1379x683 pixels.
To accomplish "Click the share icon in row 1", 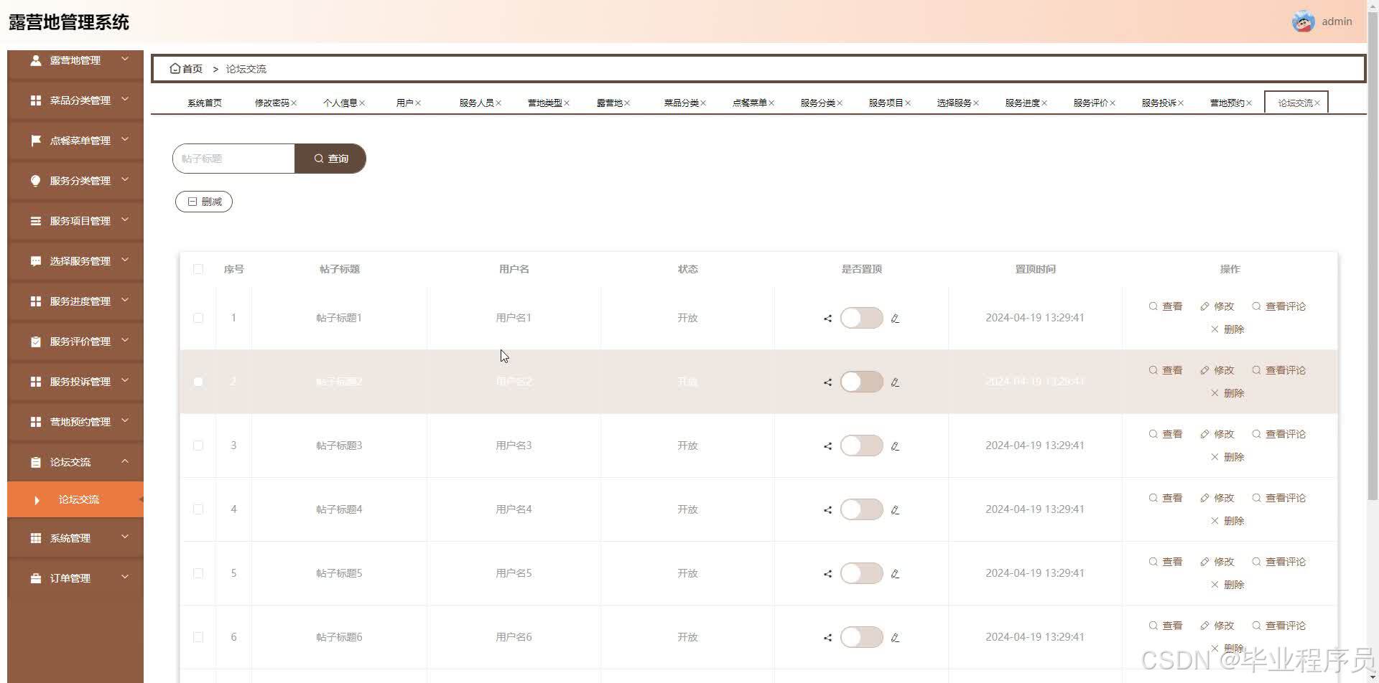I will 827,319.
